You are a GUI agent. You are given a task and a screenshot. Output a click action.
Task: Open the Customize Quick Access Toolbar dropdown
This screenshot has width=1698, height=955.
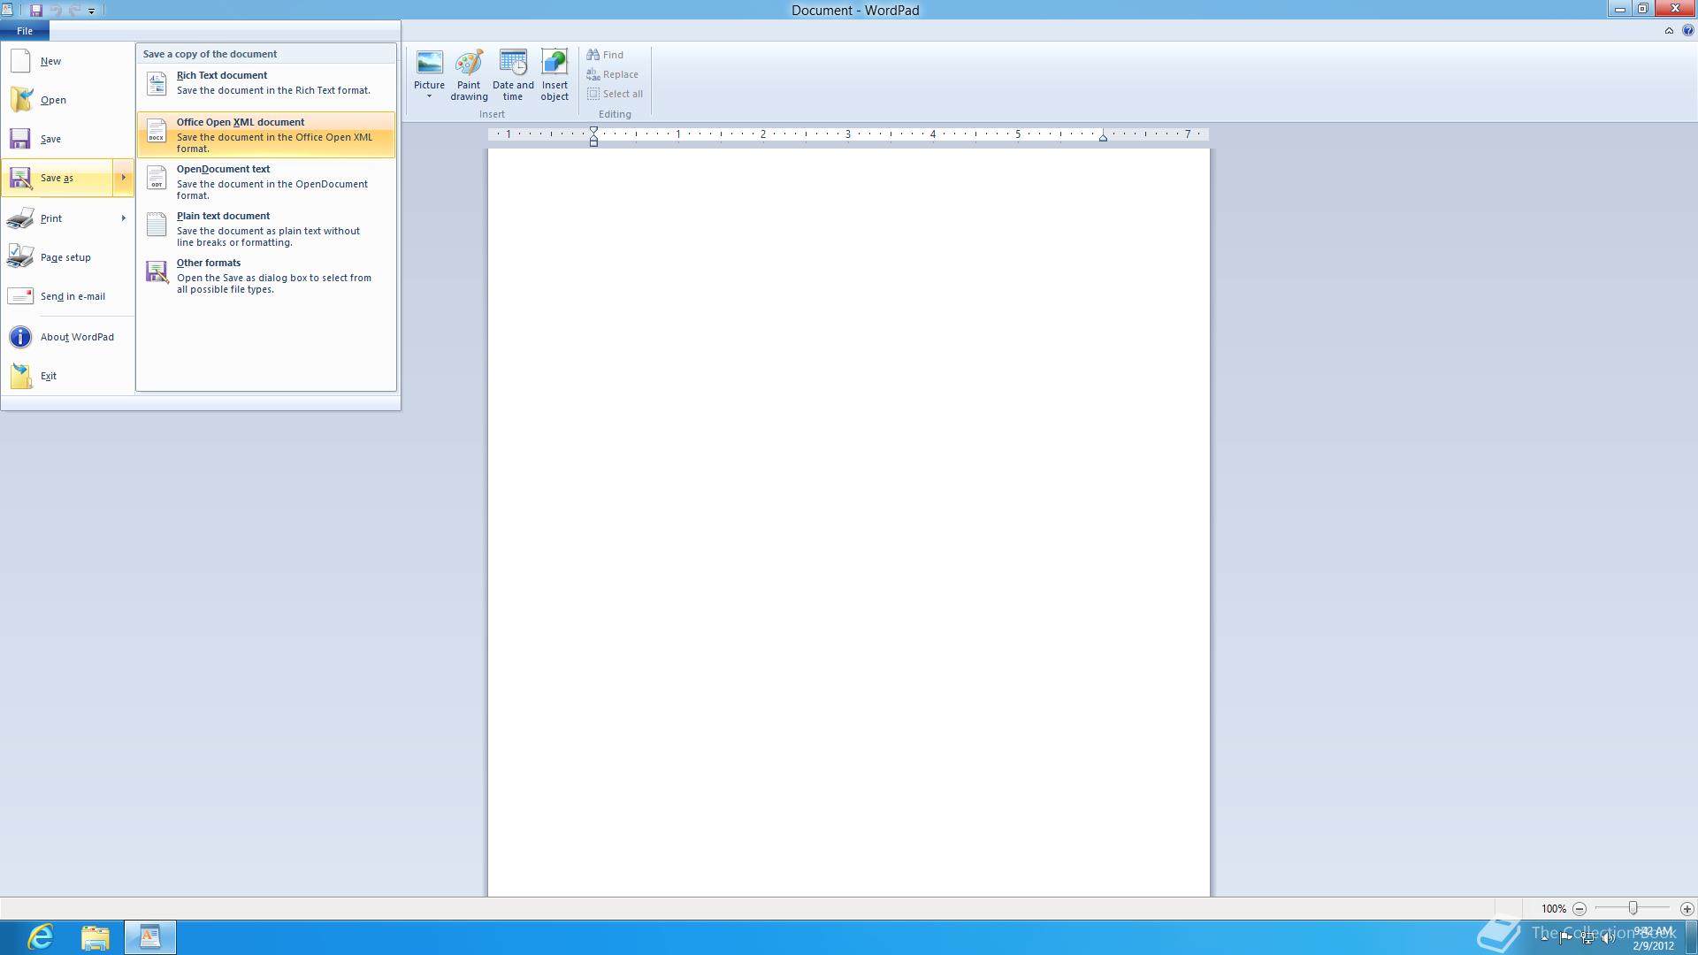coord(92,11)
